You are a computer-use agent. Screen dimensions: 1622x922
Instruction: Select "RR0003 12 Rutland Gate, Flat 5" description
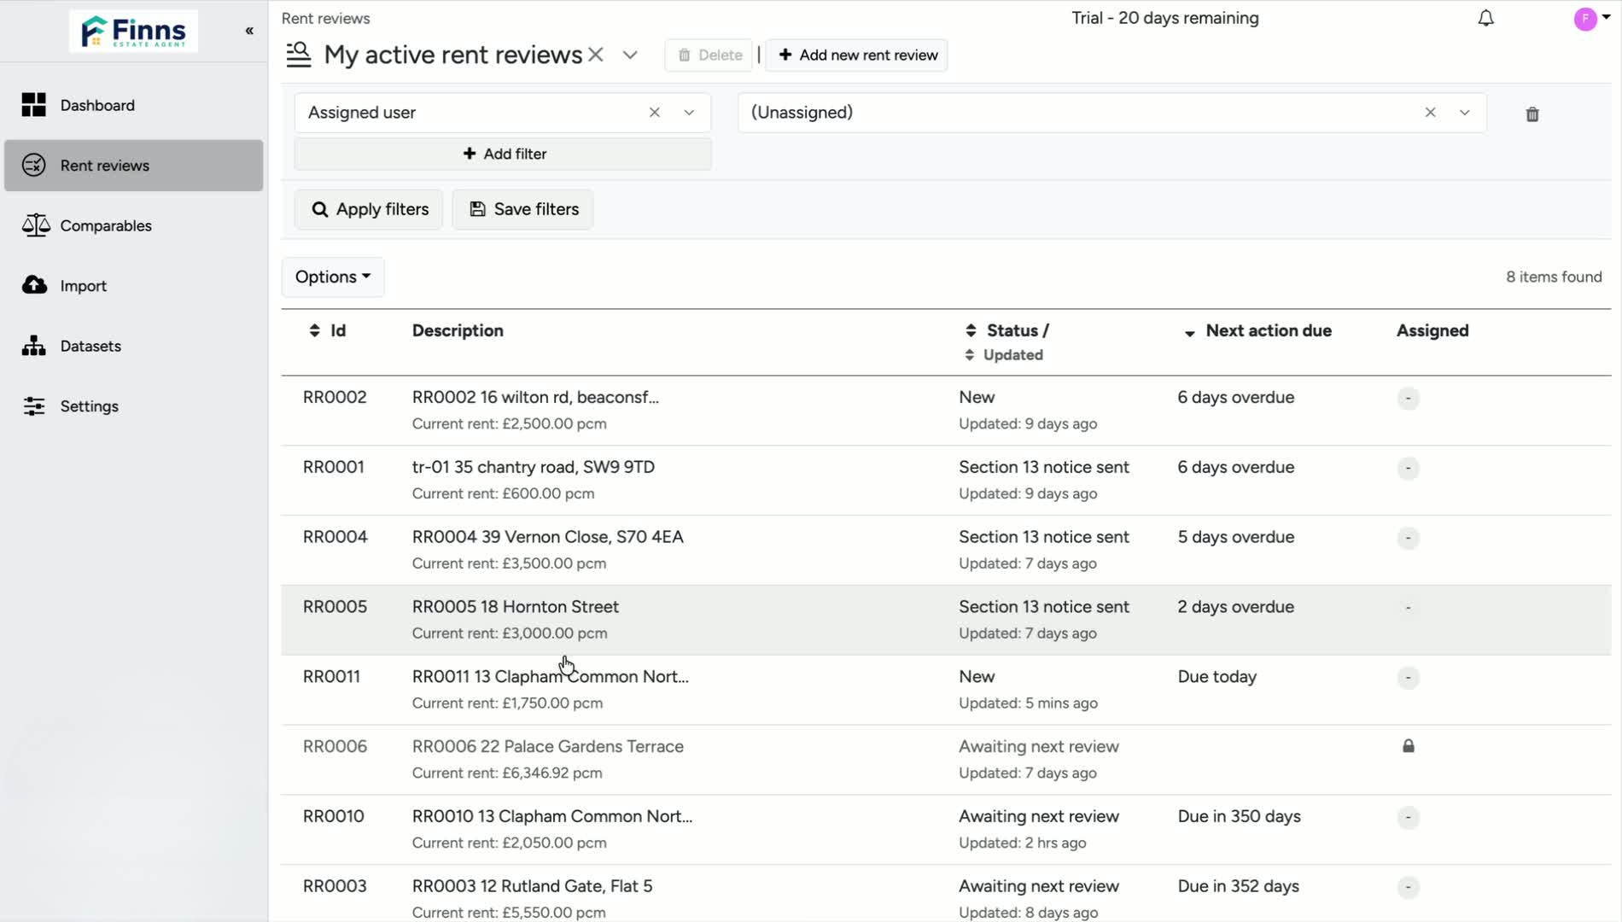pos(533,886)
